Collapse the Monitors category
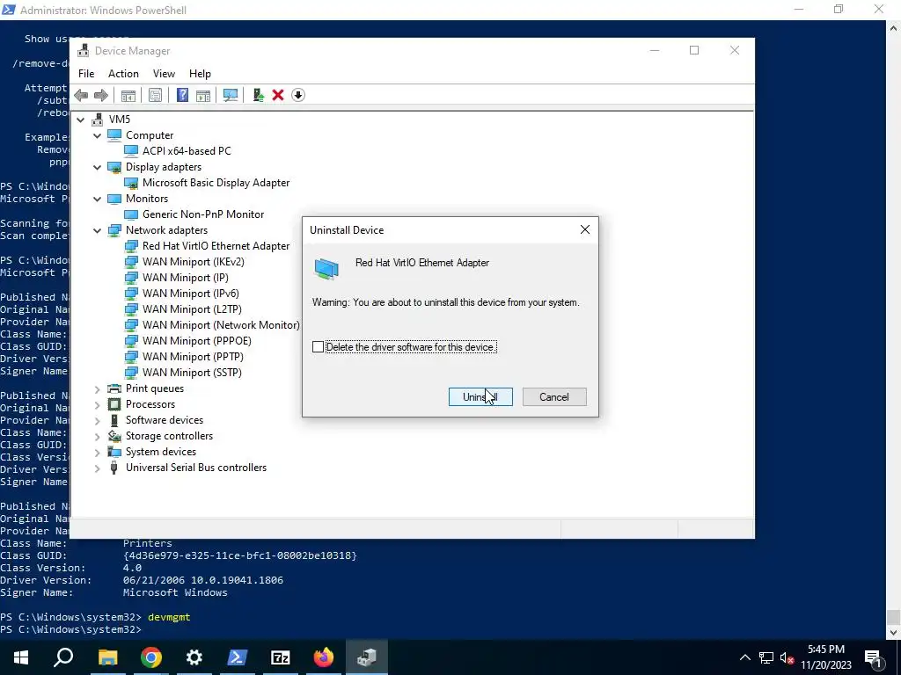 pos(97,199)
